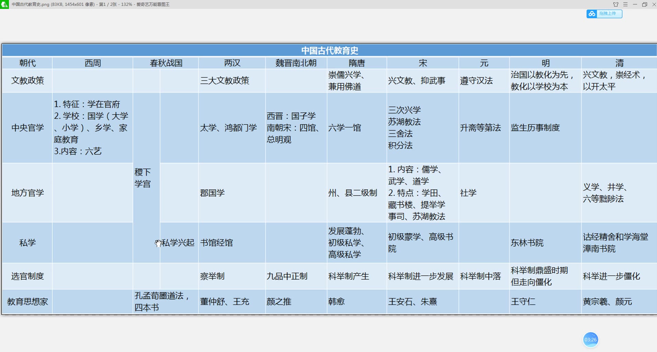Select the 宋 column header
This screenshot has height=352, width=657.
[423, 63]
